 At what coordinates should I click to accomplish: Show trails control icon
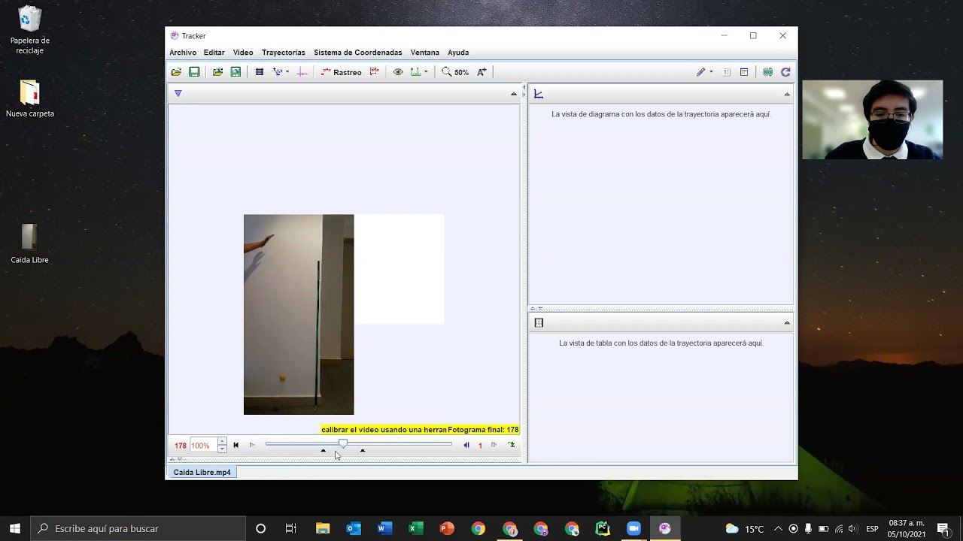pos(415,72)
